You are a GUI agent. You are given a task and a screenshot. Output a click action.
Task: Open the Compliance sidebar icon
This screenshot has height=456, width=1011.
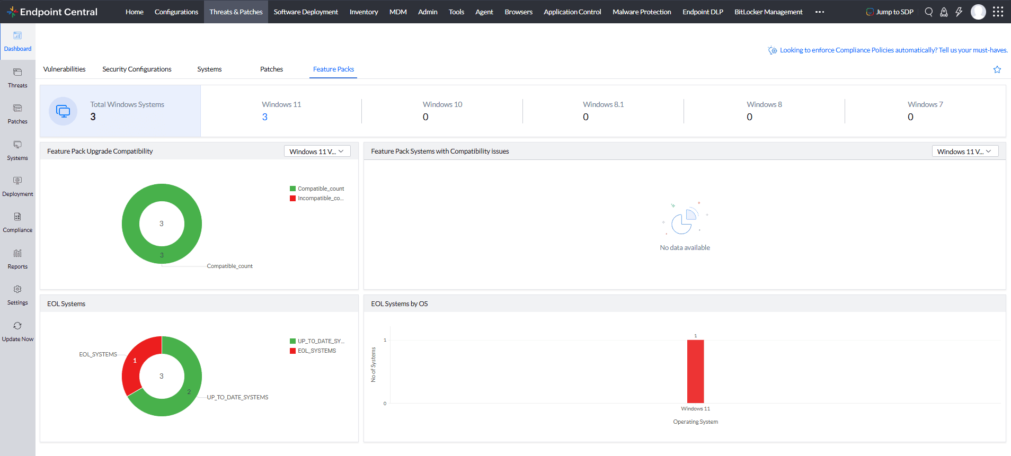[17, 217]
